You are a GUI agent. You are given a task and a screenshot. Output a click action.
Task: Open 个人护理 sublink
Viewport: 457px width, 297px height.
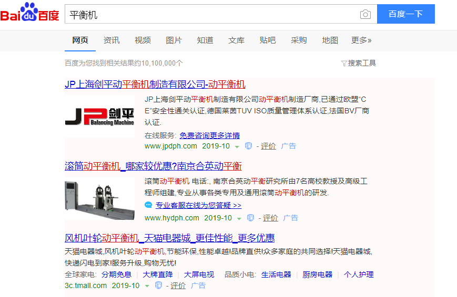pyautogui.click(x=359, y=274)
